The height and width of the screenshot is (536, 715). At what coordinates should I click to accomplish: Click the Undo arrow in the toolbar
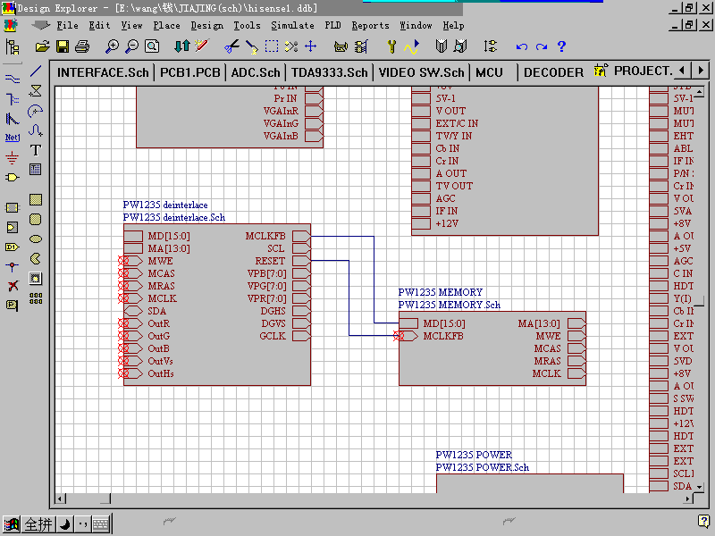(522, 46)
